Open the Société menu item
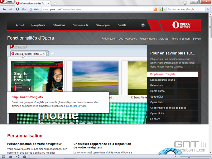The height and width of the screenshot is (159, 212). (122, 25)
